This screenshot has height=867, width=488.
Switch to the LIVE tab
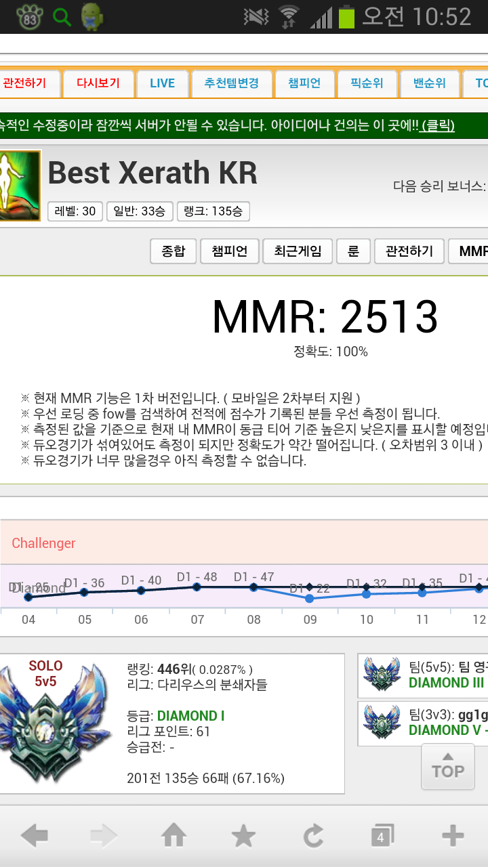coord(162,84)
